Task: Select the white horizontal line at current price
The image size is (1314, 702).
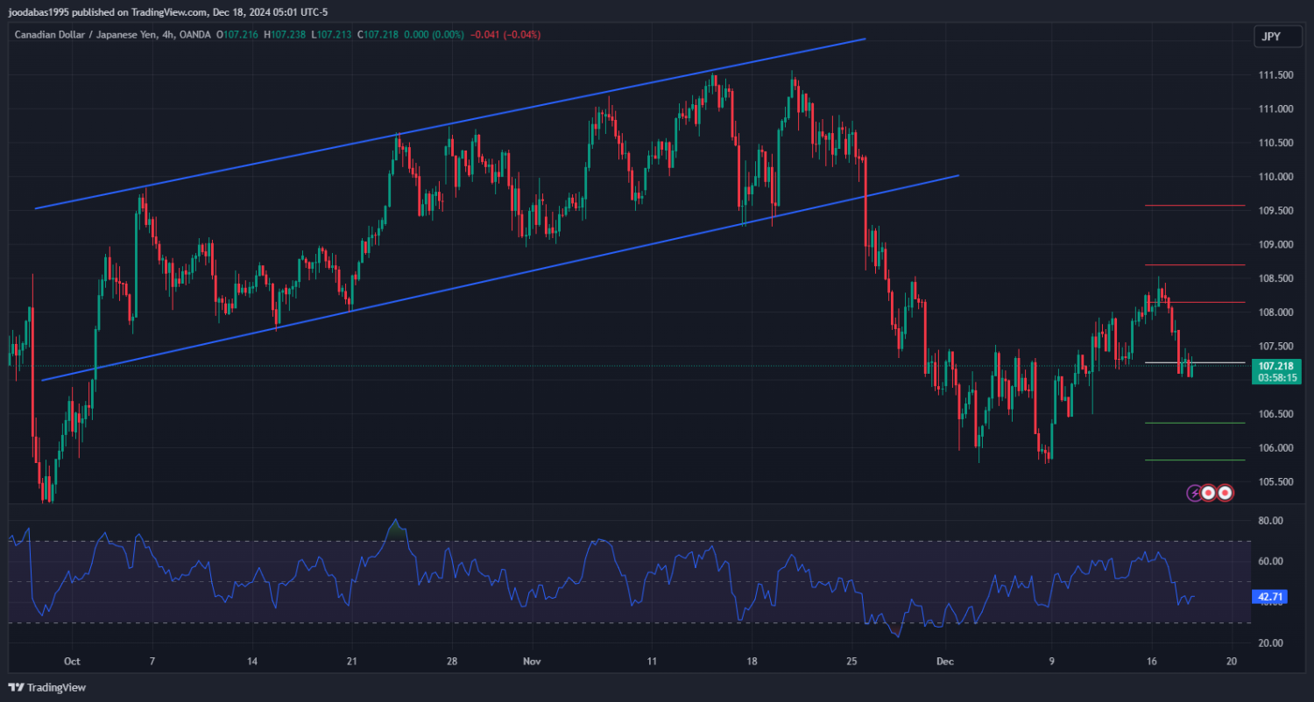Action: coord(1195,362)
